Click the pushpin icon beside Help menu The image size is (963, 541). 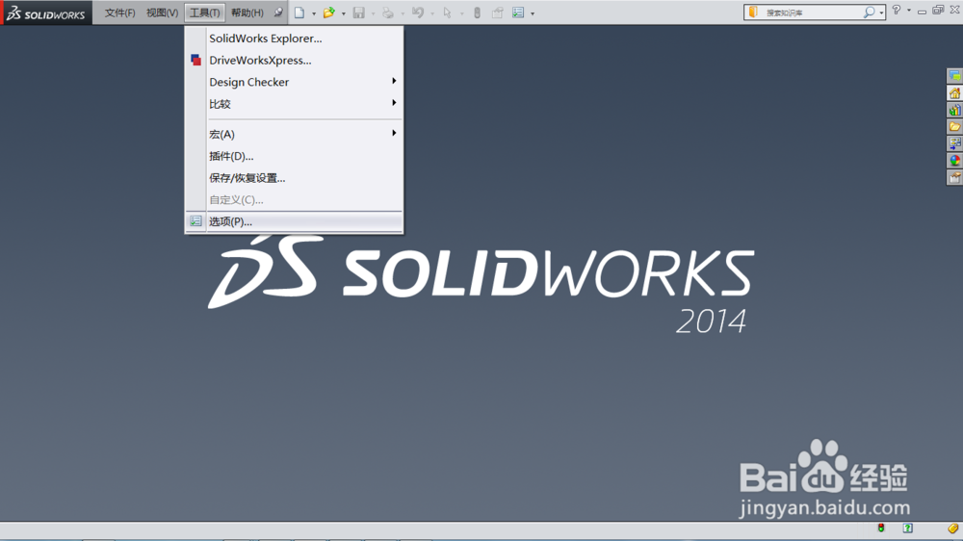pyautogui.click(x=278, y=13)
